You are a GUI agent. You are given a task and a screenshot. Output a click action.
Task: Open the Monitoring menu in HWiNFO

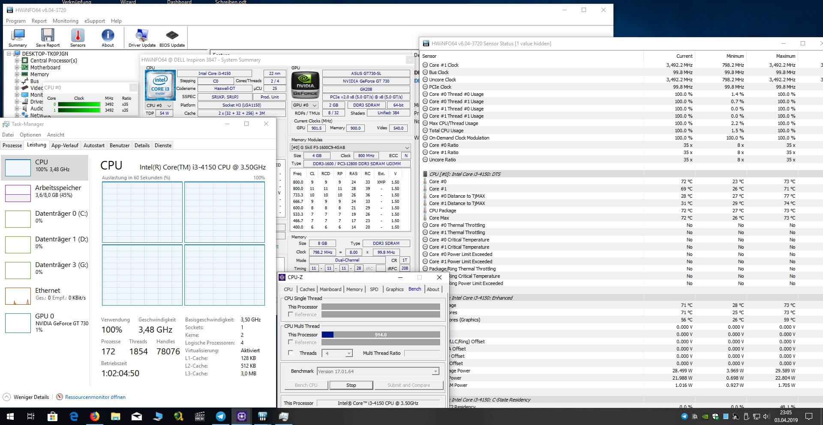point(65,21)
